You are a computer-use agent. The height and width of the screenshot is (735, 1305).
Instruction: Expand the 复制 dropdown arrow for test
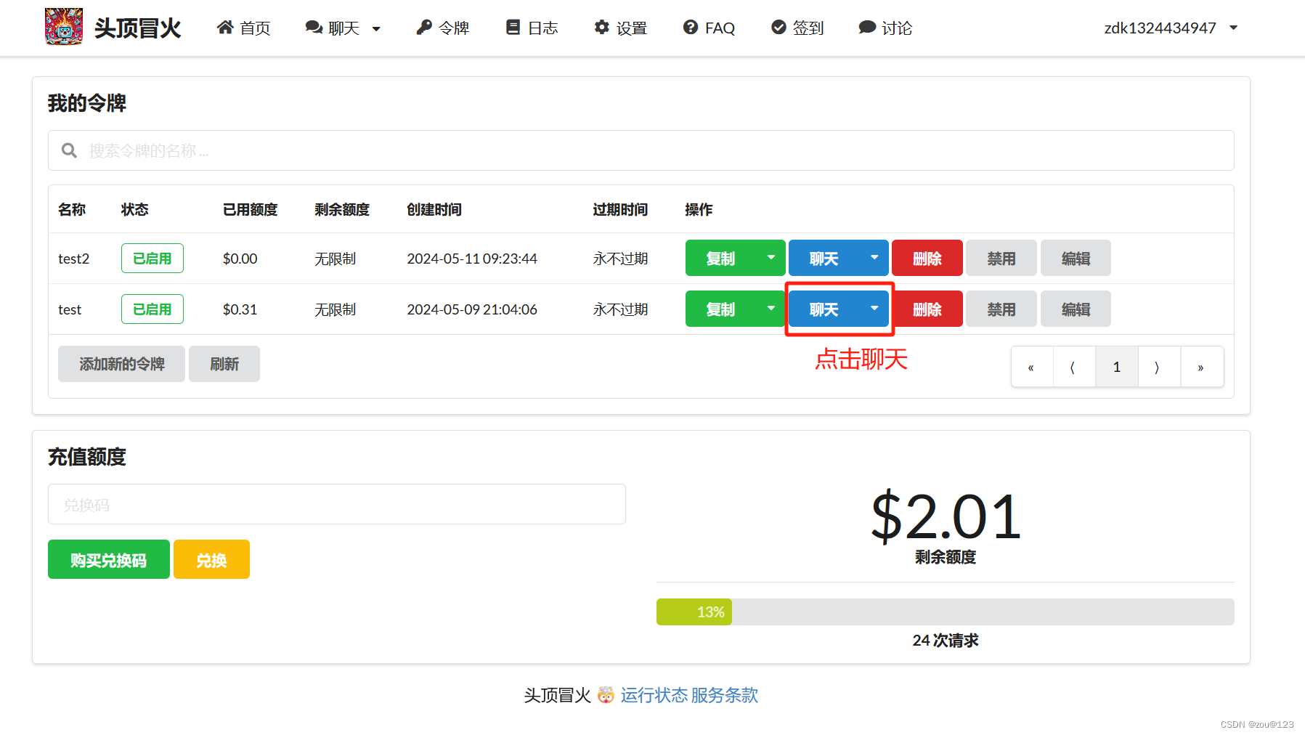[x=771, y=309]
